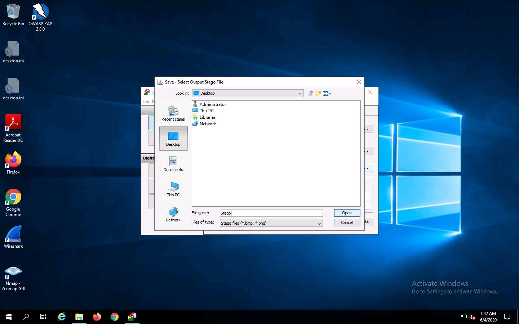Image resolution: width=519 pixels, height=324 pixels.
Task: Select Wireshark desktop shortcut
Action: pyautogui.click(x=13, y=237)
